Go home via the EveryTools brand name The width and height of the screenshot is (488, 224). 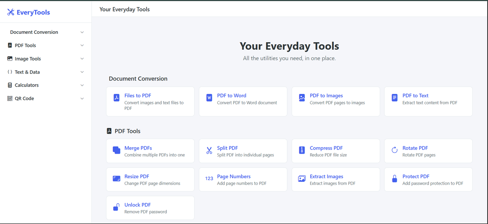tap(33, 13)
